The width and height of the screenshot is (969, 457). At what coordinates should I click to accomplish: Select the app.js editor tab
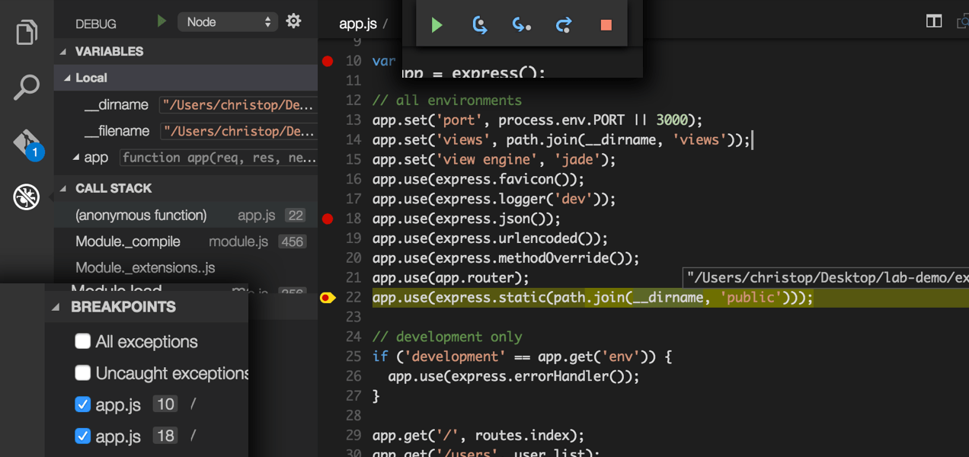pyautogui.click(x=358, y=23)
